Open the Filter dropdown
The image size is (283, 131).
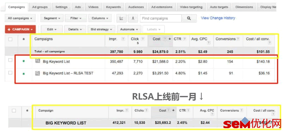pyautogui.click(x=76, y=18)
